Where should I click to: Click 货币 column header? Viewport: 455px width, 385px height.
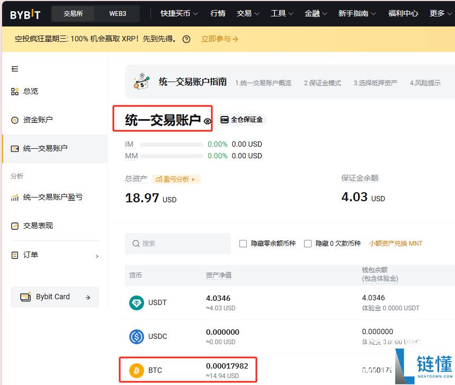(x=136, y=275)
